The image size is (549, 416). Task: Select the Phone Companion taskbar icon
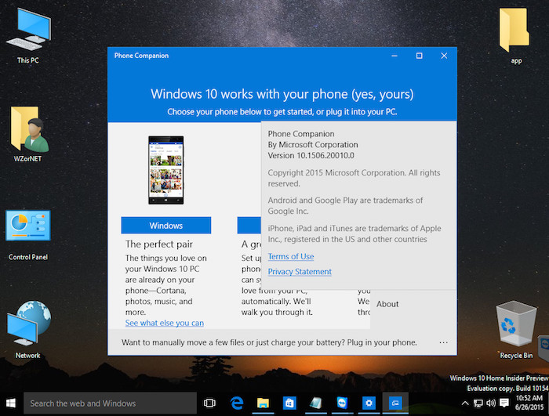395,403
